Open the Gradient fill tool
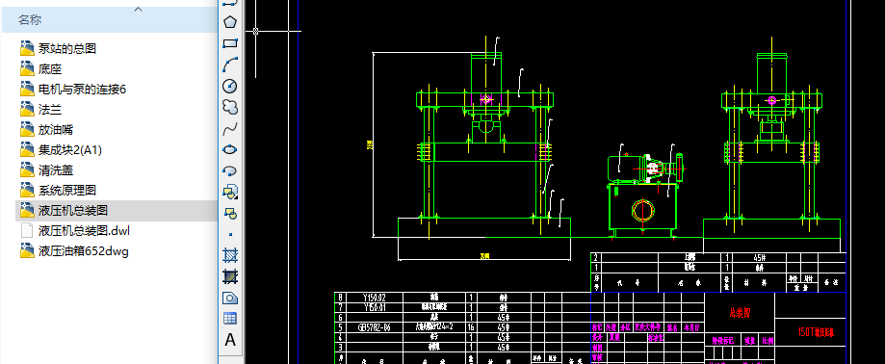Viewport: 885px width, 364px height. (230, 276)
